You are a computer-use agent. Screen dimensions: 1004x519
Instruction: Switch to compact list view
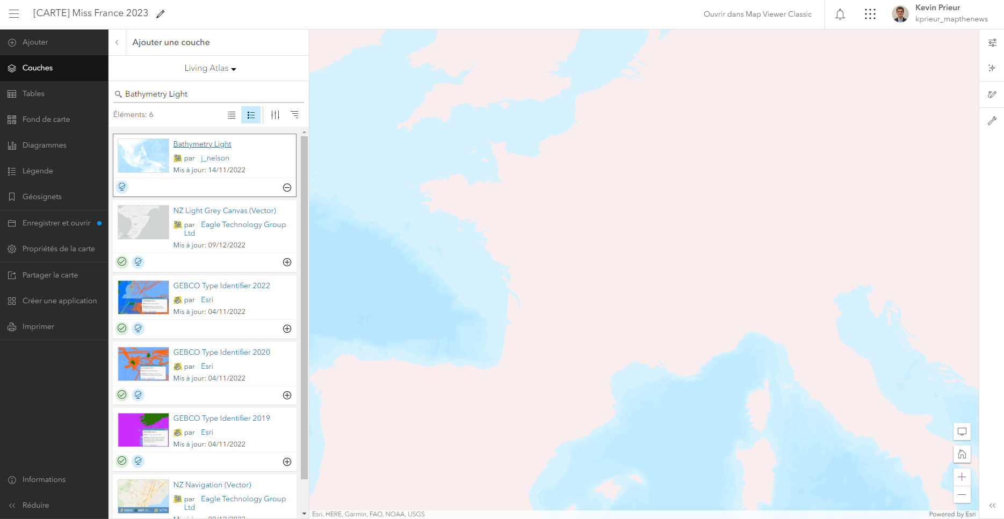pos(232,115)
